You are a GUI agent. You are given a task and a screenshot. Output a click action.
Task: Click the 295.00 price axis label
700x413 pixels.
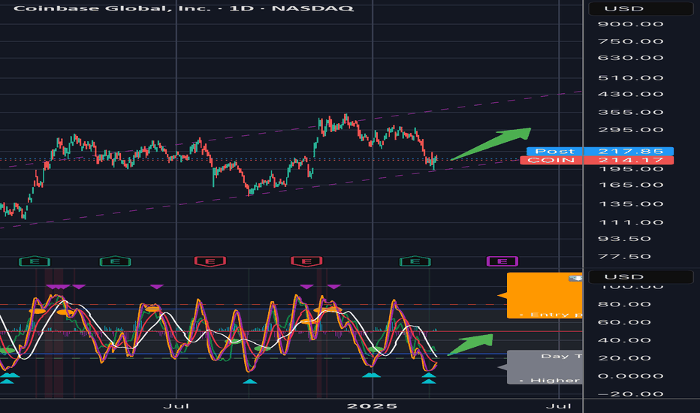pyautogui.click(x=630, y=130)
